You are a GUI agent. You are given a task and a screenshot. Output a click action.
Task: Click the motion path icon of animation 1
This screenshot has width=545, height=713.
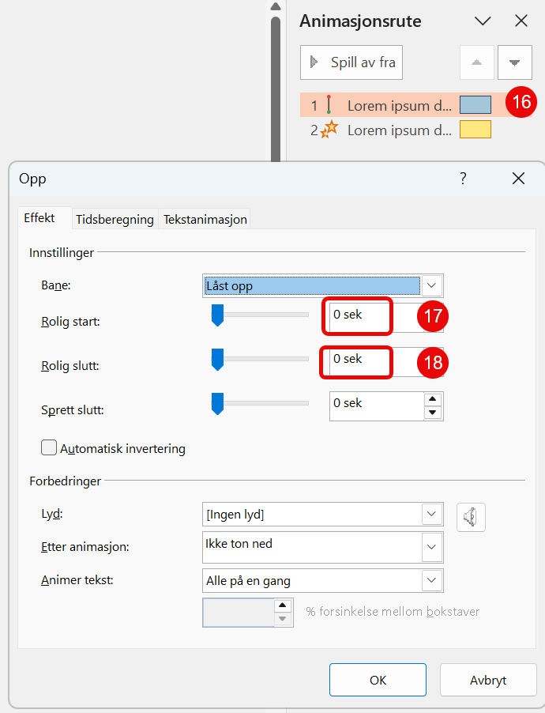pyautogui.click(x=329, y=104)
